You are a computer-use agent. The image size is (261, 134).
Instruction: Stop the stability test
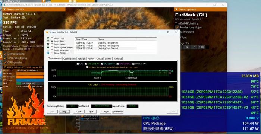[x=64, y=112]
